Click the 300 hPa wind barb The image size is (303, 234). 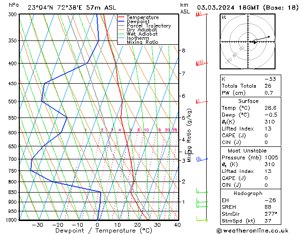point(201,14)
